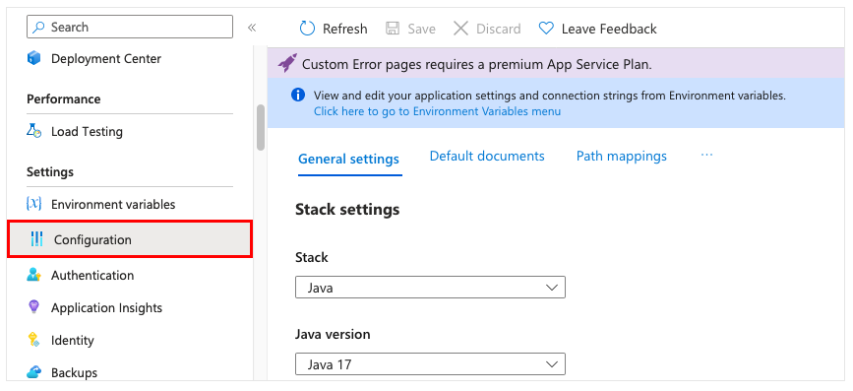853x391 pixels.
Task: Click the 'Custom Error pages requires a premium App Service Plan.' banner text
Action: [x=476, y=64]
